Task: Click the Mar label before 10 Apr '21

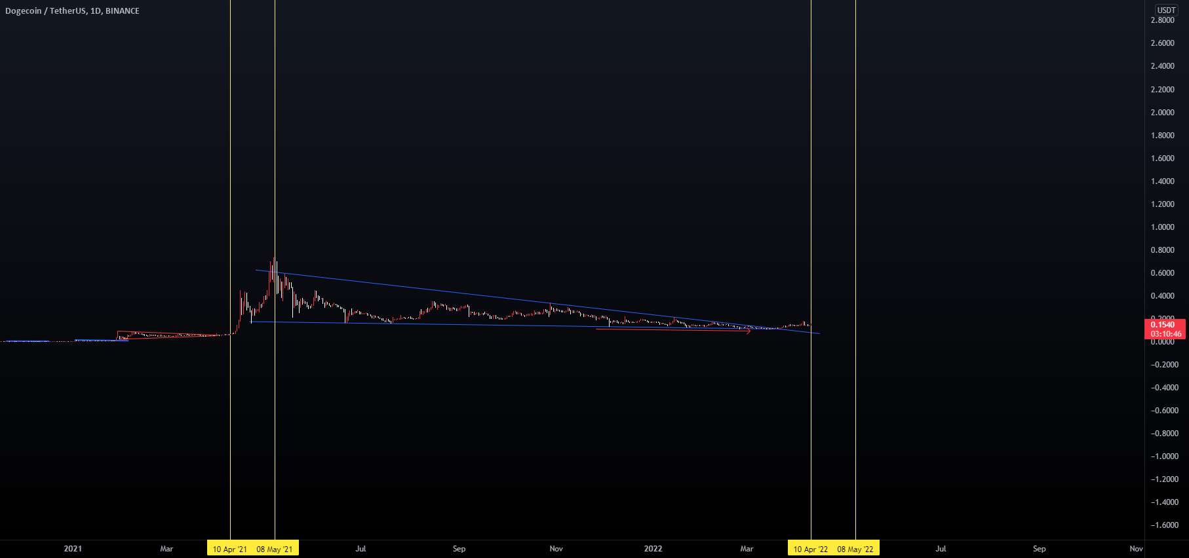Action: 166,549
